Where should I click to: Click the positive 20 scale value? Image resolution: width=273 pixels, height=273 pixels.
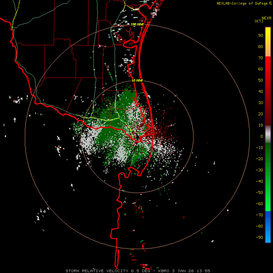pyautogui.click(x=261, y=114)
